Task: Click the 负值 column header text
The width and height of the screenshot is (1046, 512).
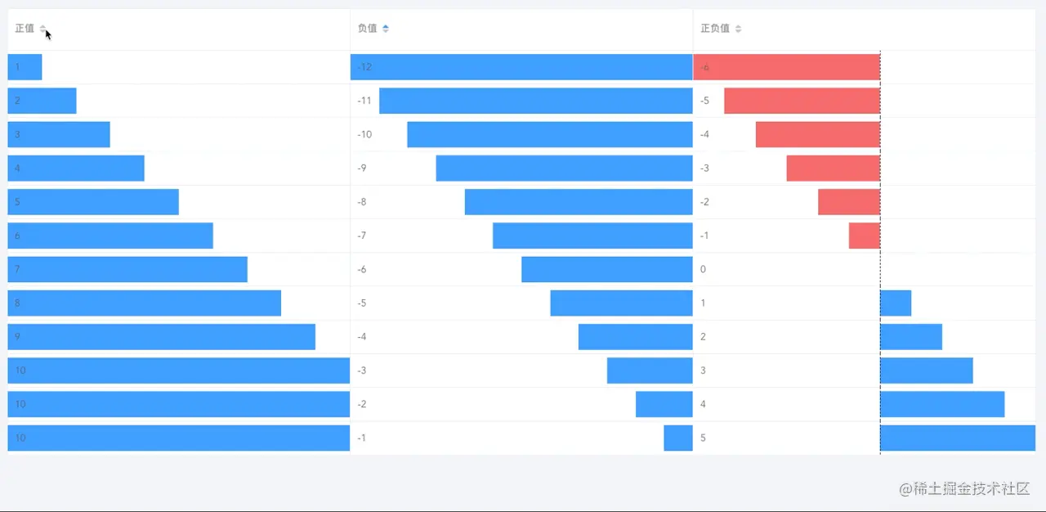Action: click(x=367, y=29)
